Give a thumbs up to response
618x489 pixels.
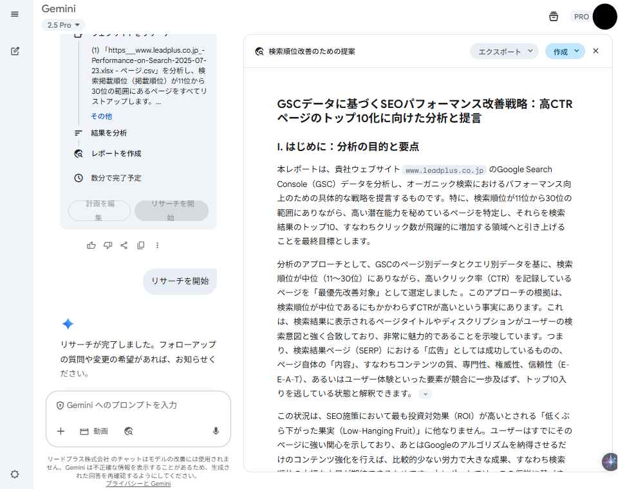click(91, 245)
